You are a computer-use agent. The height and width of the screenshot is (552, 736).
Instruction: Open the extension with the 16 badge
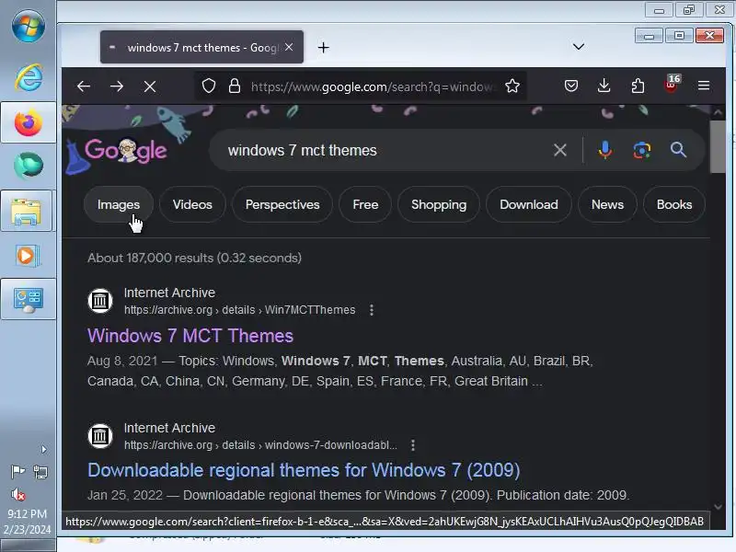(x=672, y=85)
